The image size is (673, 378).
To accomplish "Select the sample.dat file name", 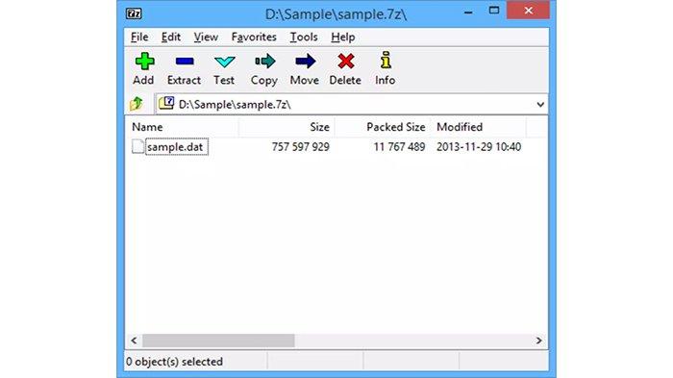I will (x=175, y=147).
